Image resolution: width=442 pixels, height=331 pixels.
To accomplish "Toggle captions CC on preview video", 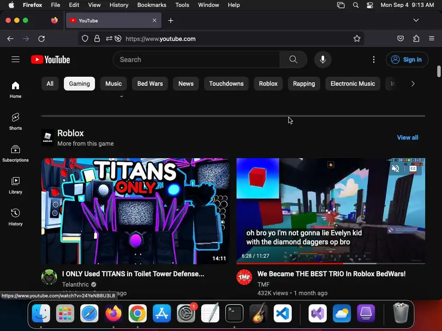I will (413, 169).
